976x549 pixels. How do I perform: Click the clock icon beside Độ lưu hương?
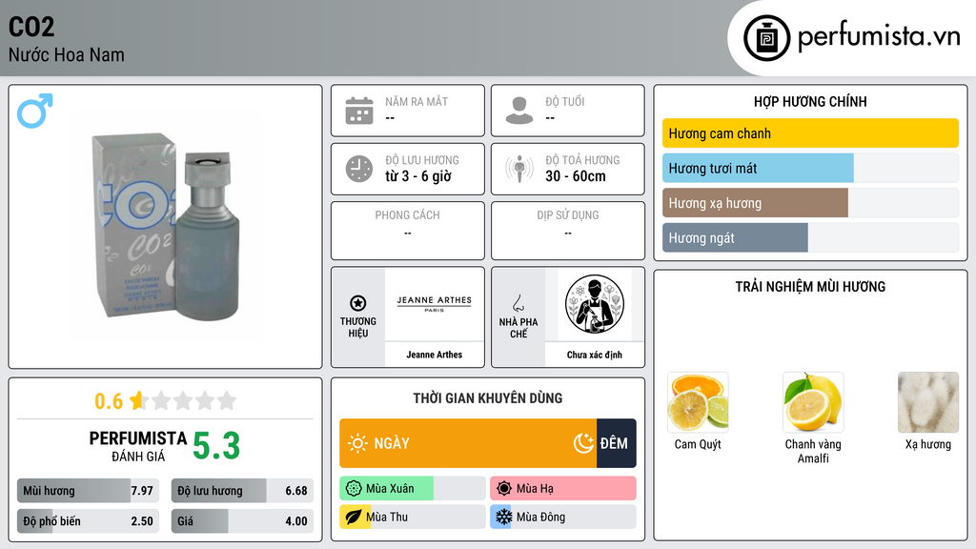(359, 169)
